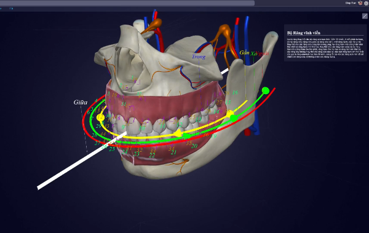Click the 'Bộ Răng vĩnh viễn' panel heading
Image resolution: width=369 pixels, height=233 pixels.
[x=304, y=33]
